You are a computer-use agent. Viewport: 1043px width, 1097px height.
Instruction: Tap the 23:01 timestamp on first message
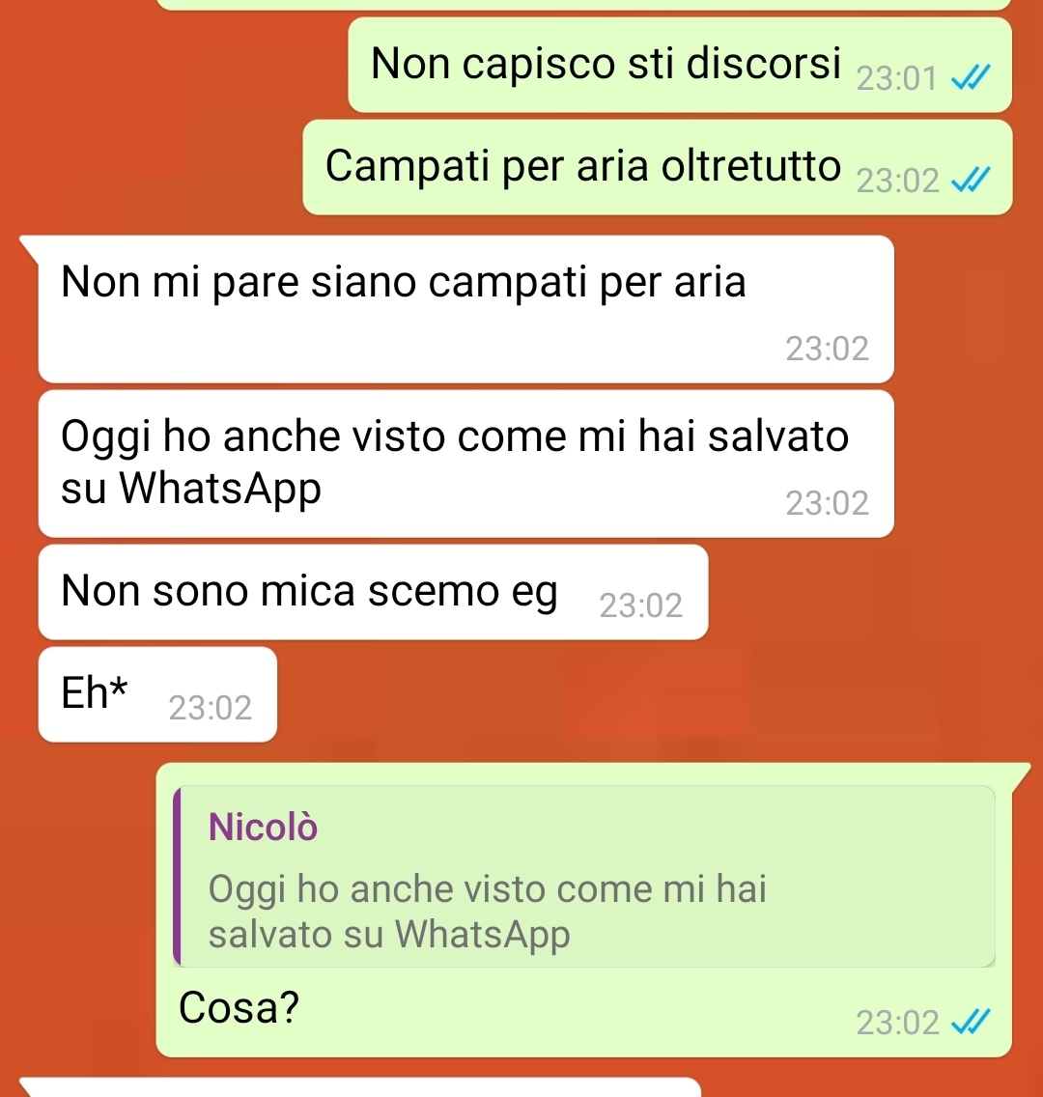tap(896, 78)
